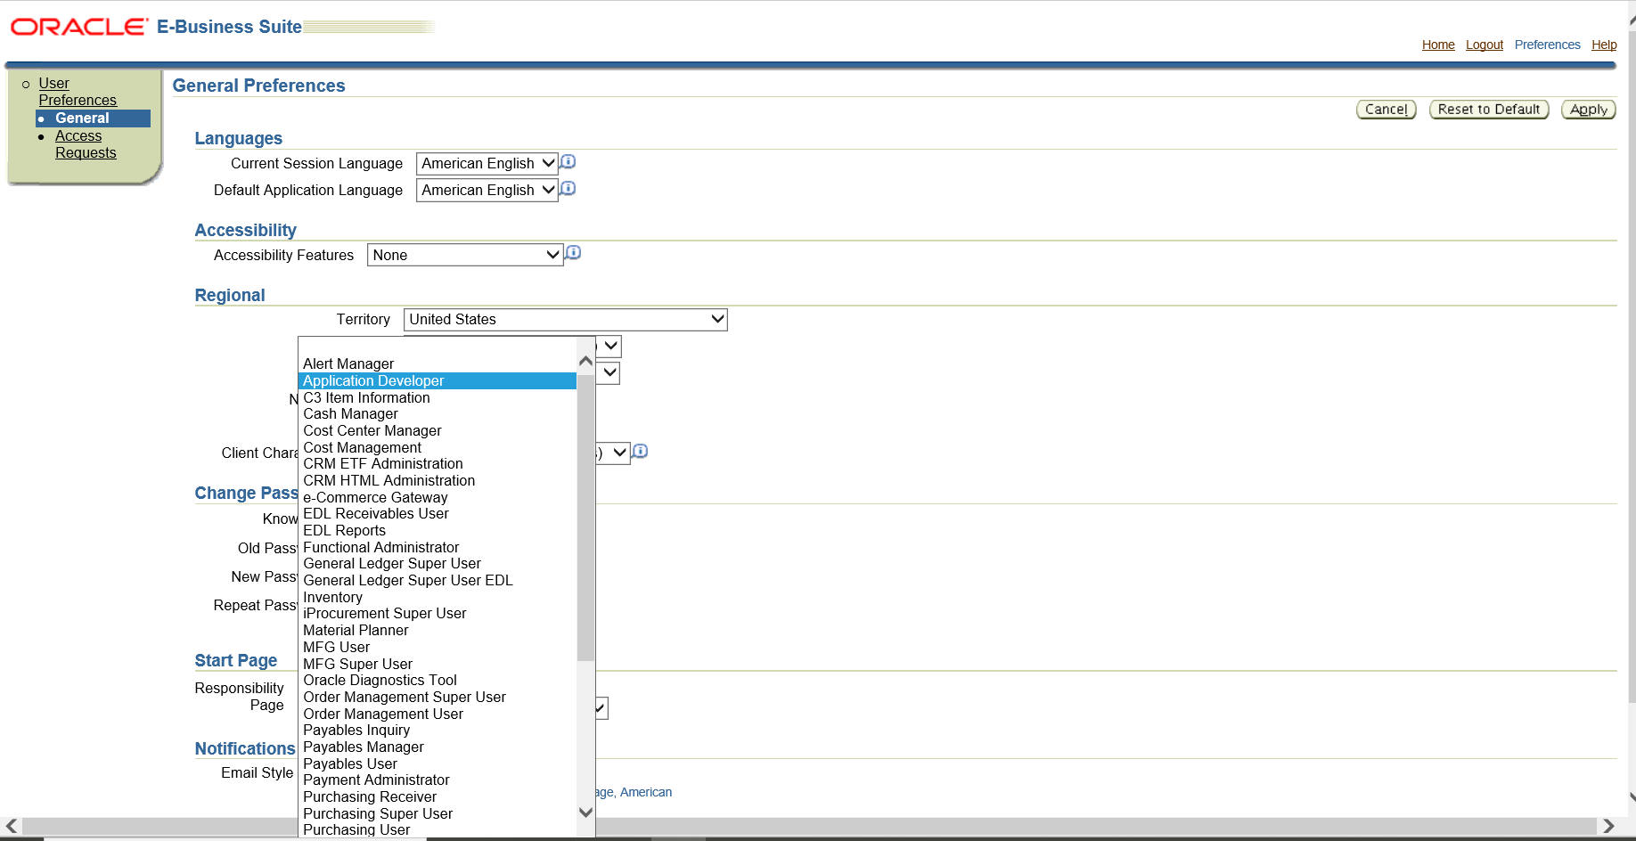Click the Cancel button
Viewport: 1636px width, 841px height.
pyautogui.click(x=1386, y=110)
